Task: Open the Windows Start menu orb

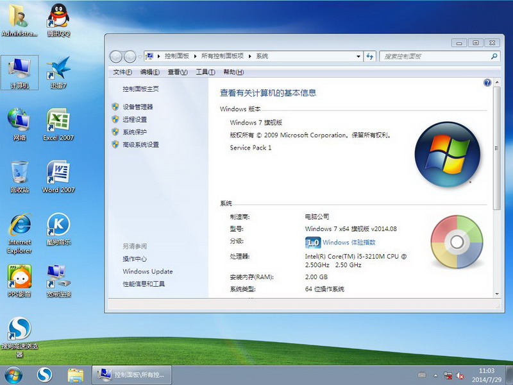Action: click(x=13, y=375)
